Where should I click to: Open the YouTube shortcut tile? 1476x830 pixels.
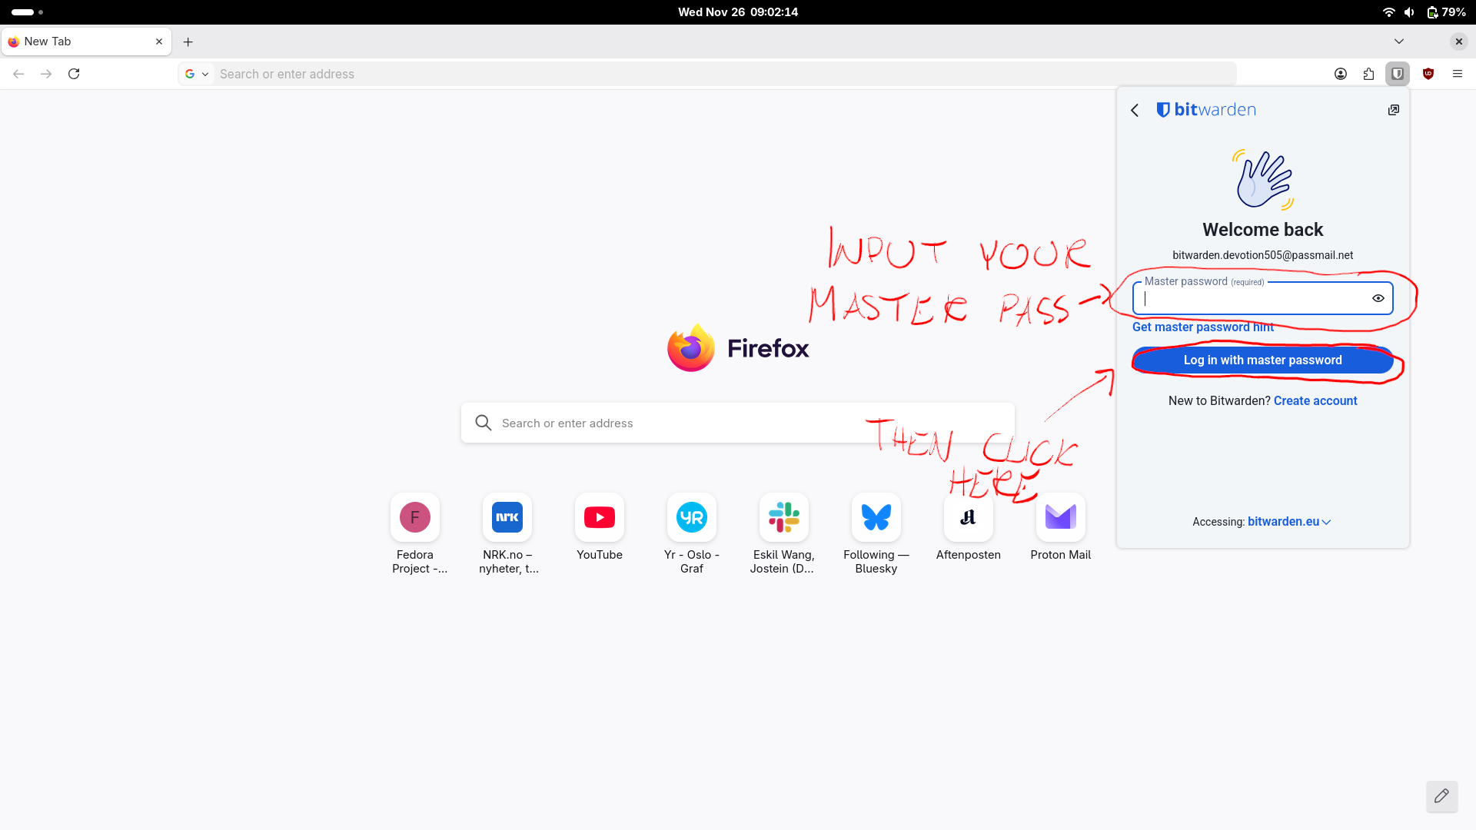click(x=599, y=517)
